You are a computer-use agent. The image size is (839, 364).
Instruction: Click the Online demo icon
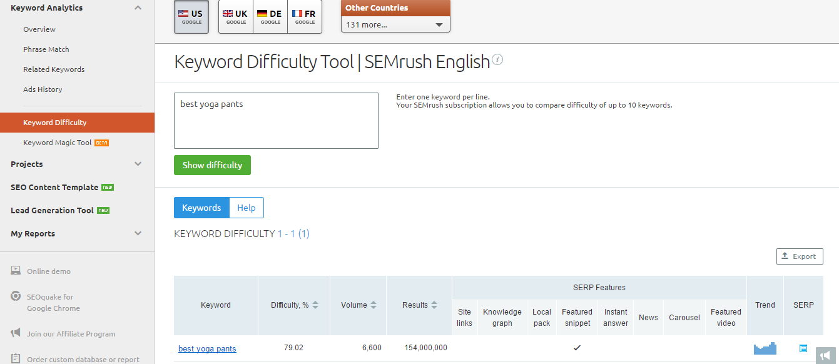pyautogui.click(x=16, y=271)
